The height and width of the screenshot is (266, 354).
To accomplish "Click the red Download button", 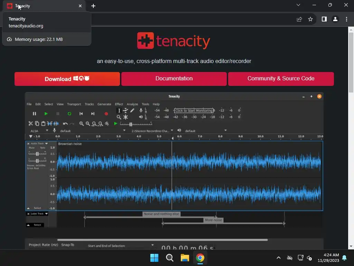I will pyautogui.click(x=67, y=79).
